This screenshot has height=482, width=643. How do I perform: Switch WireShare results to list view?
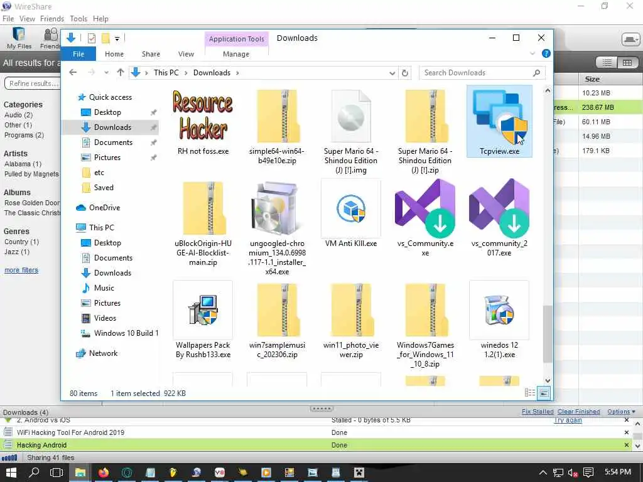coord(607,62)
